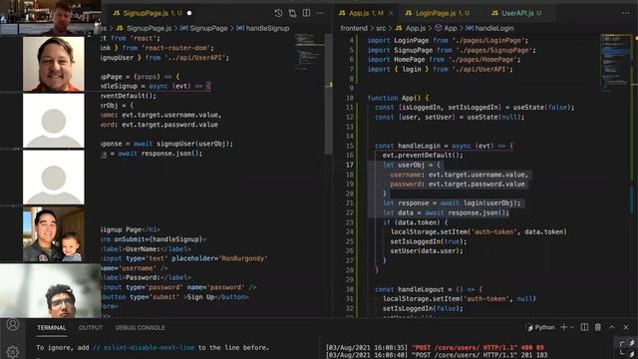The image size is (638, 359).
Task: Click 'handleLogin' on line 15 of App.js
Action: coord(419,146)
